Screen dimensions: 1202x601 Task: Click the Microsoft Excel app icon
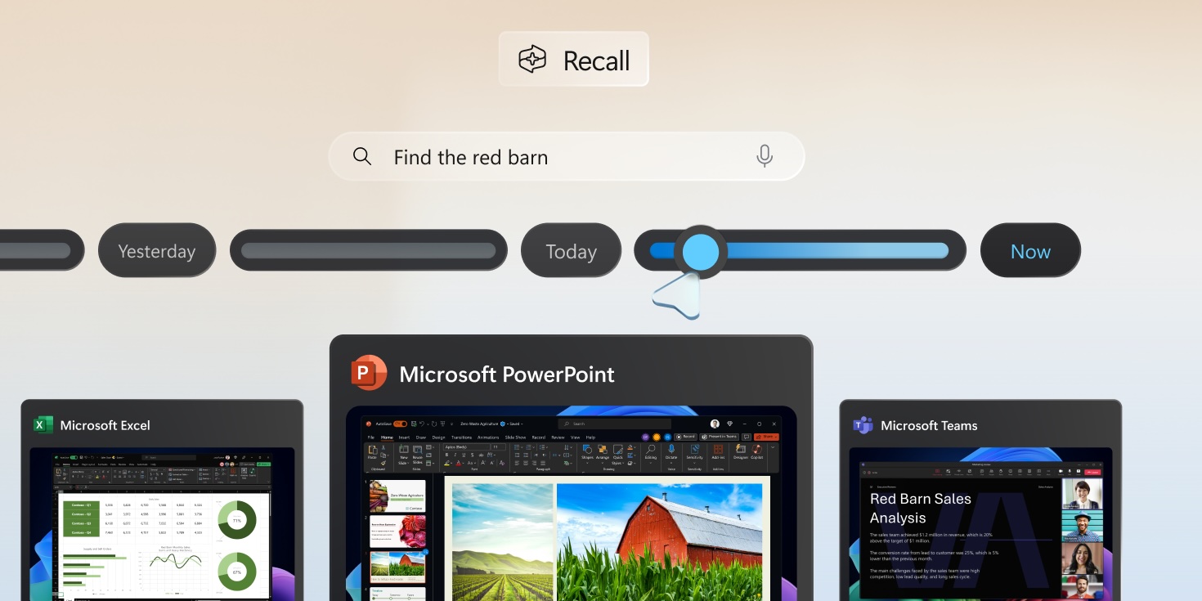[x=43, y=424]
